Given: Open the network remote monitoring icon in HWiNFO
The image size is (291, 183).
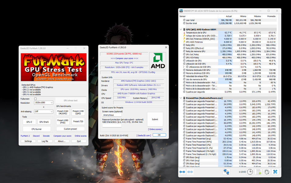Looking at the screenshot, I should pyautogui.click(x=226, y=172).
